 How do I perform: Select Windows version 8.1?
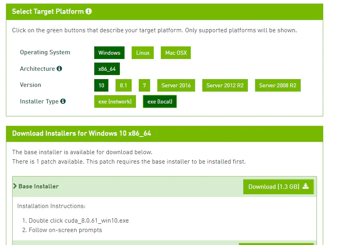pos(123,85)
